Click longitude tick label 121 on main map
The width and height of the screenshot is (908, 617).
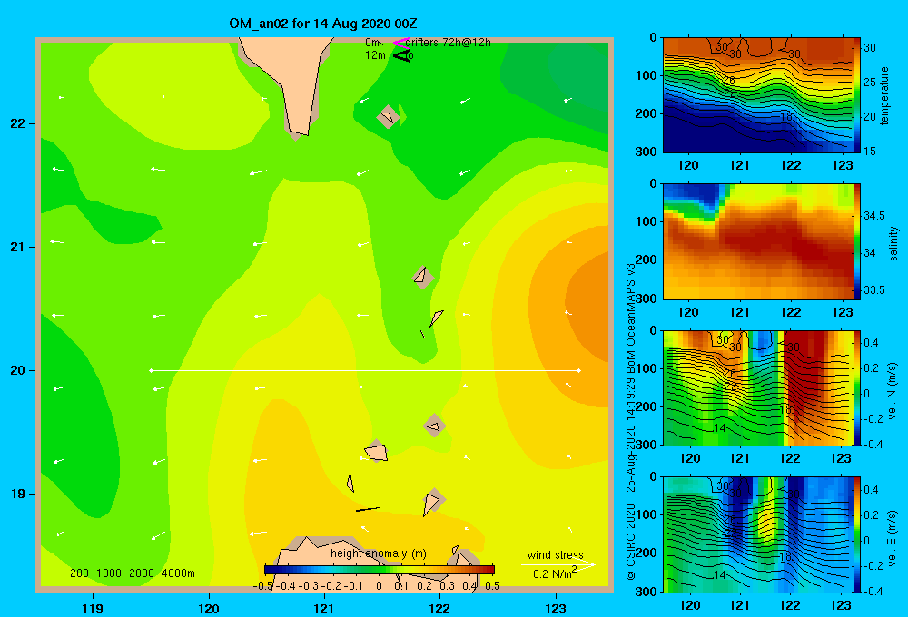(x=324, y=608)
